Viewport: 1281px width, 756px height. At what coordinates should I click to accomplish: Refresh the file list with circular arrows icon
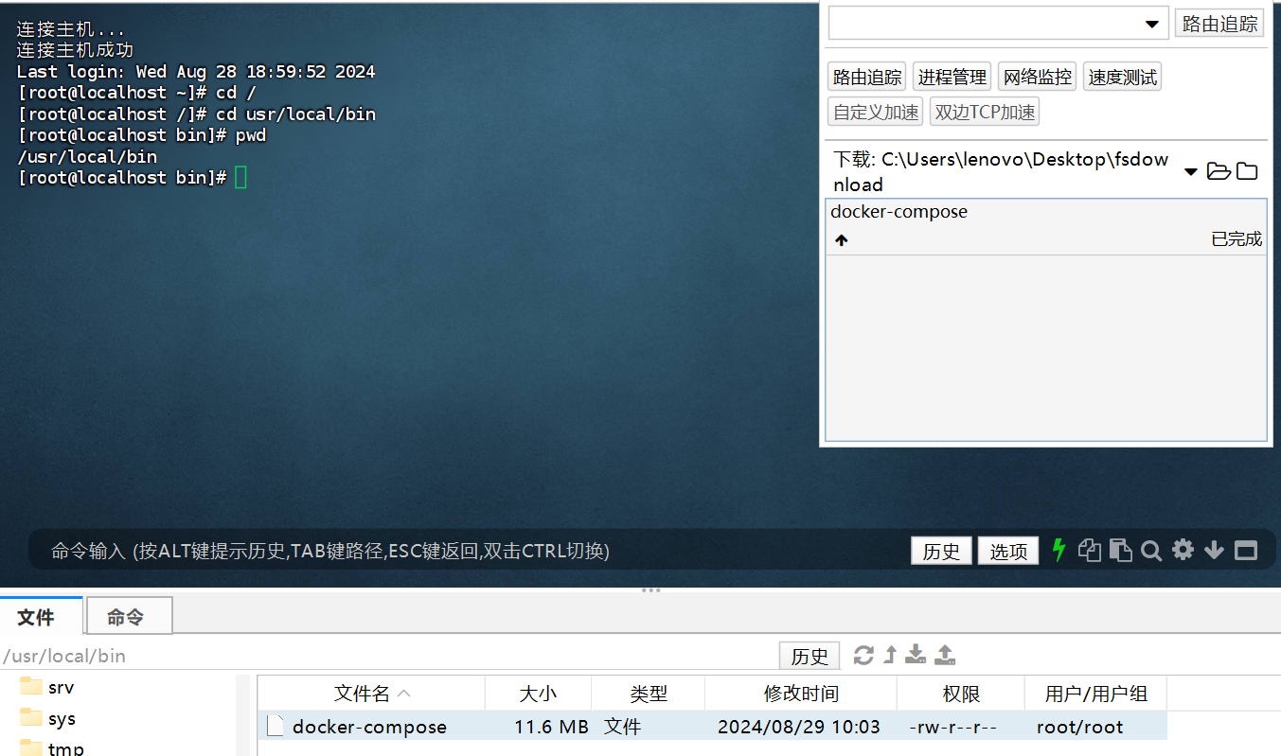(863, 655)
